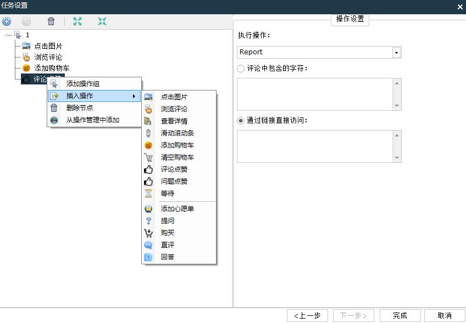
Task: Click the 购买 cart download icon
Action: pyautogui.click(x=148, y=233)
